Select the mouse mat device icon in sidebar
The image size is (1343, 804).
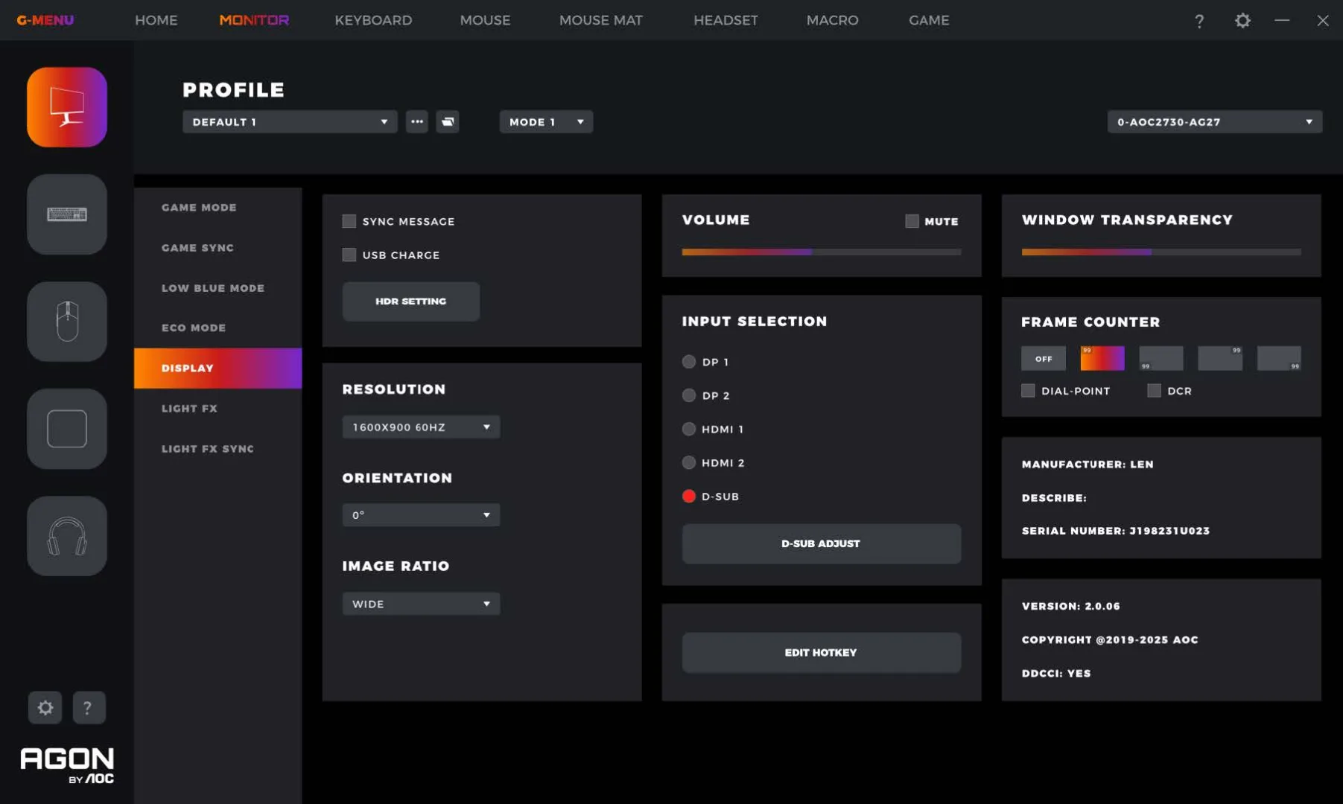[x=67, y=429]
